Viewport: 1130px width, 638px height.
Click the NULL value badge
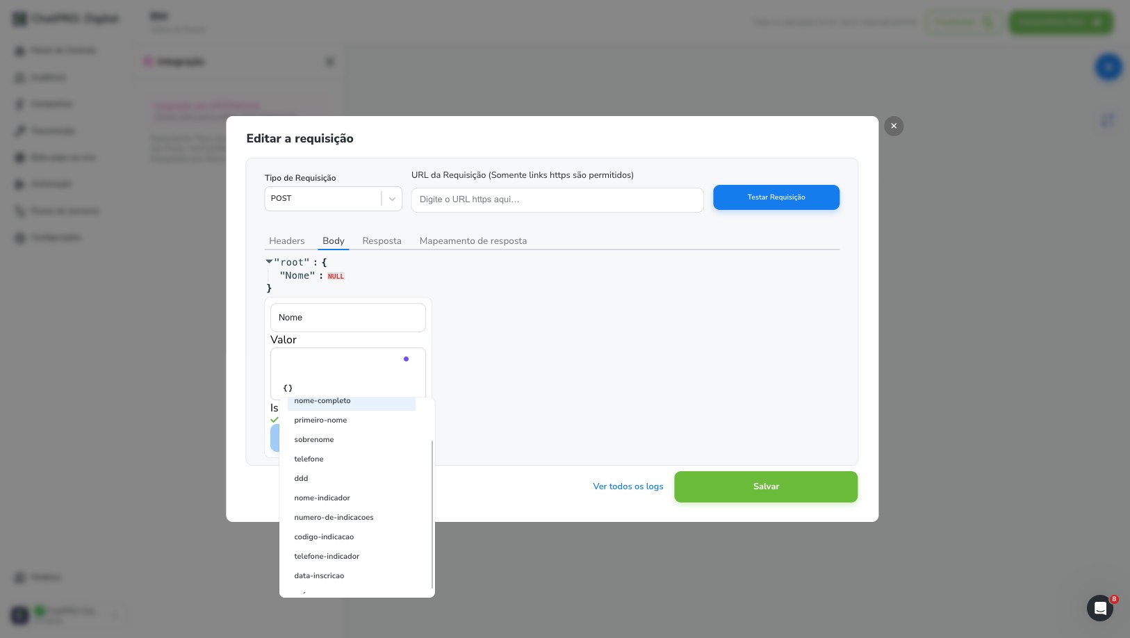coord(336,276)
